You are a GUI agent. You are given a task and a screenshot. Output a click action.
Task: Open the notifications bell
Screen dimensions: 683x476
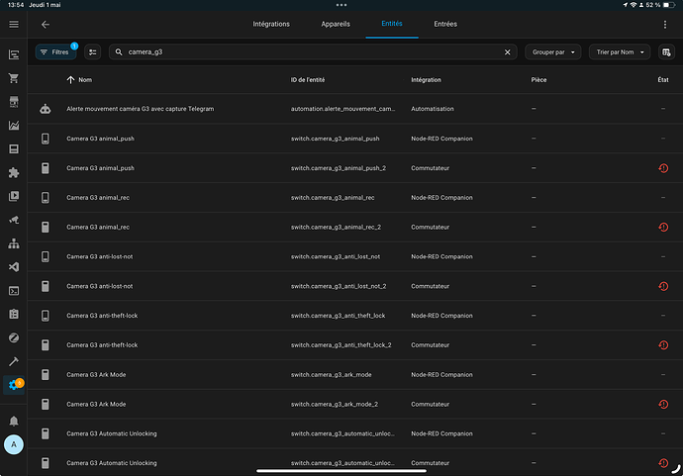[x=14, y=422]
